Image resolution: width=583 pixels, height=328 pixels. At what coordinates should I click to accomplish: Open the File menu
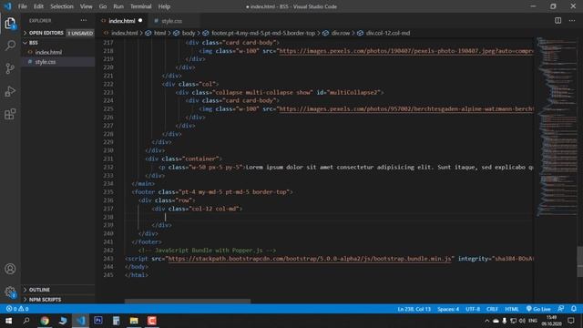tap(23, 6)
